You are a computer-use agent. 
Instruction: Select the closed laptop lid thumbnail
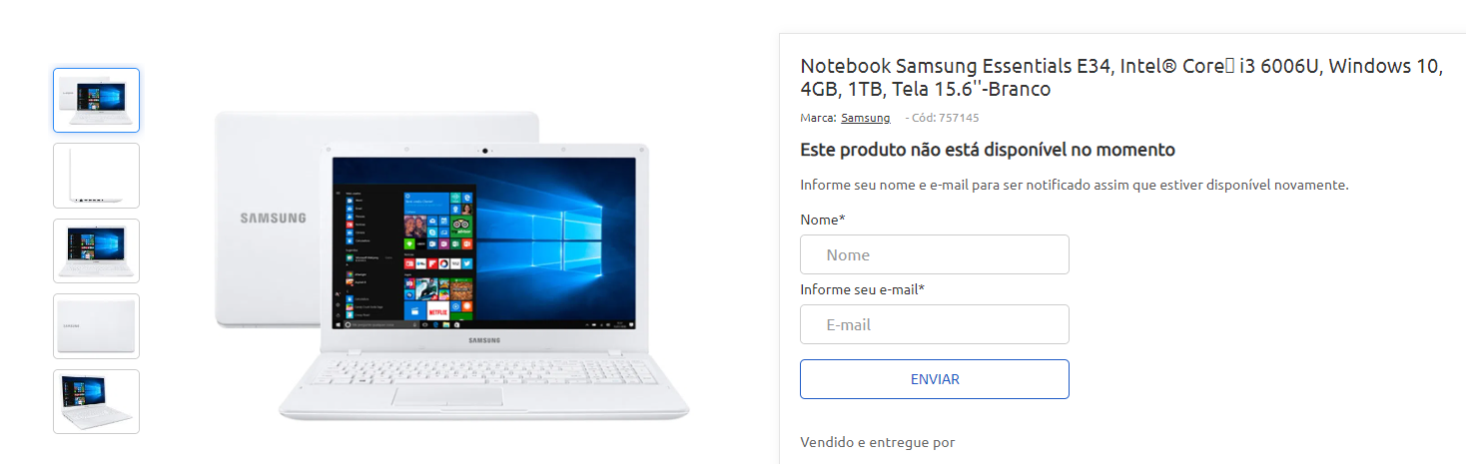[x=96, y=326]
